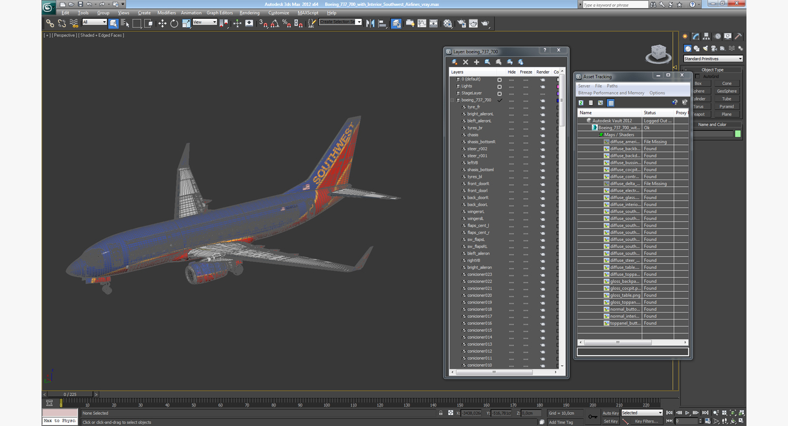The width and height of the screenshot is (788, 426).
Task: Click Delete layer X icon in Layer dialog
Action: tap(465, 62)
